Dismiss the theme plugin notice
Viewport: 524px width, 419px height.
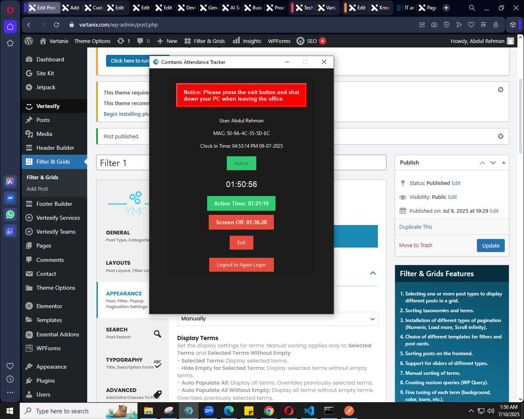pyautogui.click(x=500, y=90)
